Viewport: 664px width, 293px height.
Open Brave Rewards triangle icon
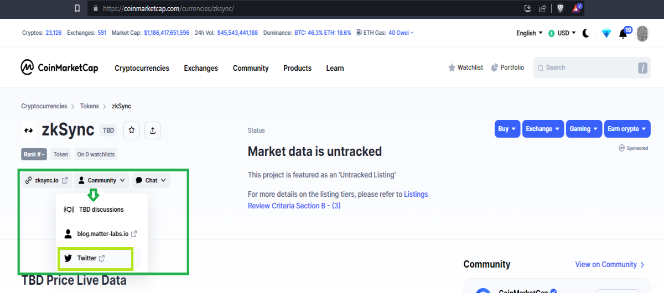click(x=577, y=8)
